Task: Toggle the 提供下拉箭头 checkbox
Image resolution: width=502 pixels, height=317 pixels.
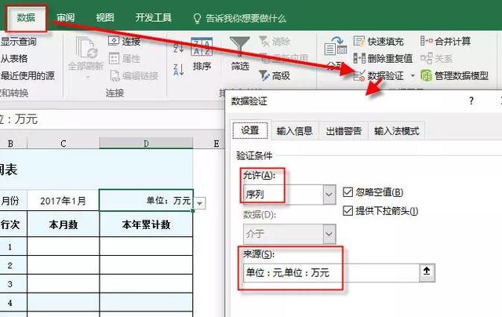Action: 349,210
